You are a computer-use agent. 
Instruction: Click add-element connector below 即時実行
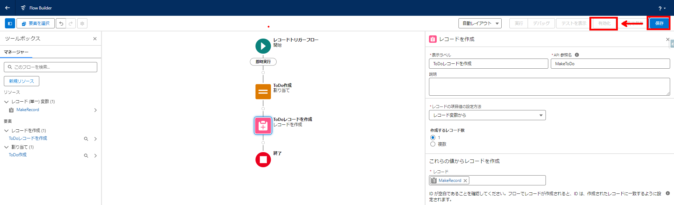pos(263,73)
